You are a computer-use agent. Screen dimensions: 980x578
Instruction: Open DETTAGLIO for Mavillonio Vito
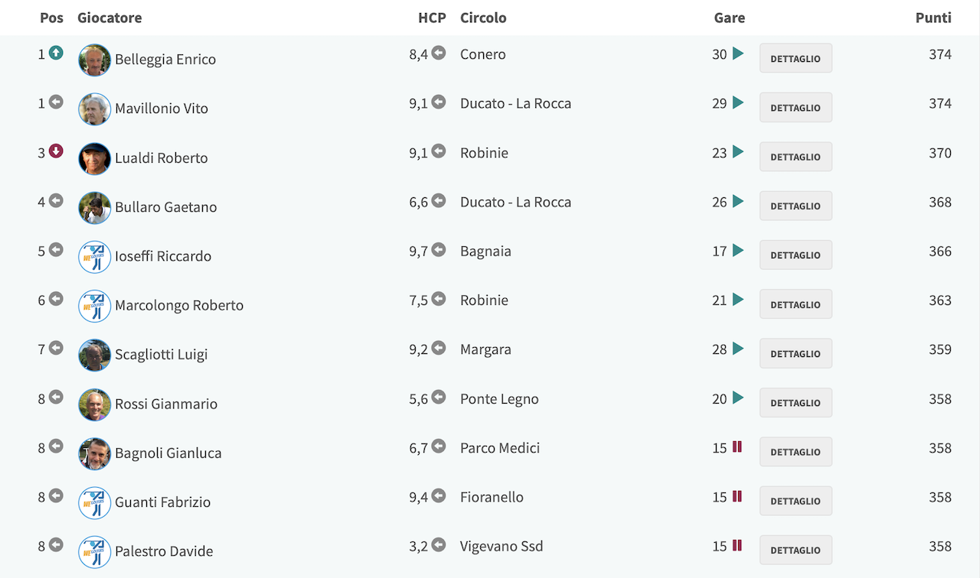click(x=795, y=107)
